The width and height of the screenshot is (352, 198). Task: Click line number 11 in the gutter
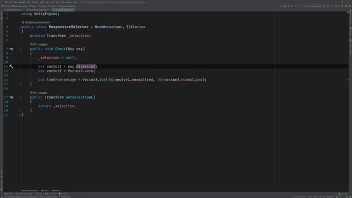(6, 67)
